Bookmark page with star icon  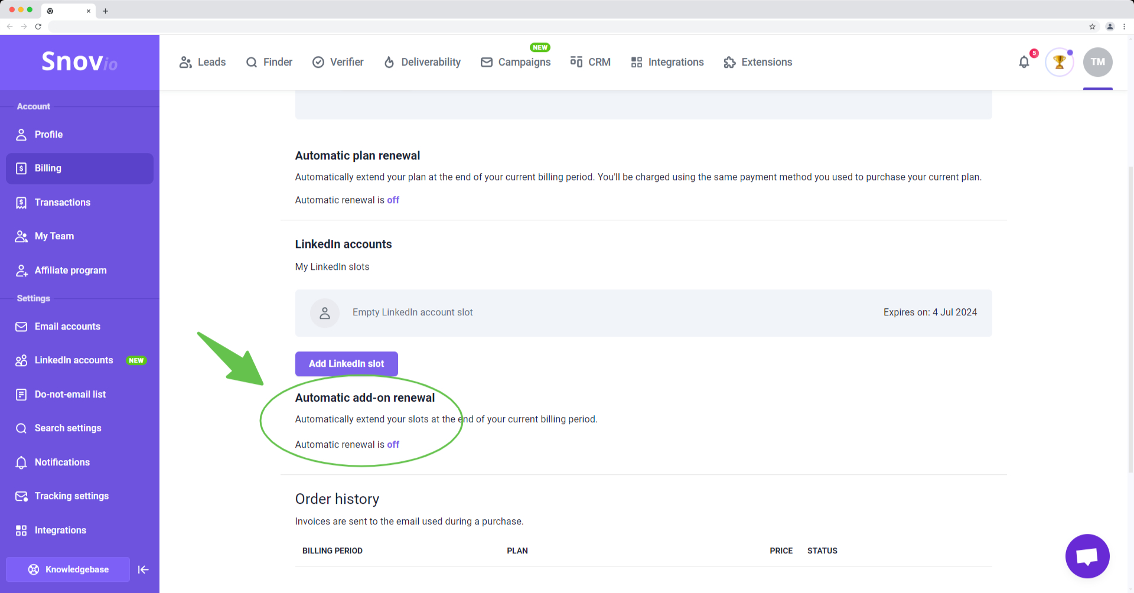(1092, 27)
